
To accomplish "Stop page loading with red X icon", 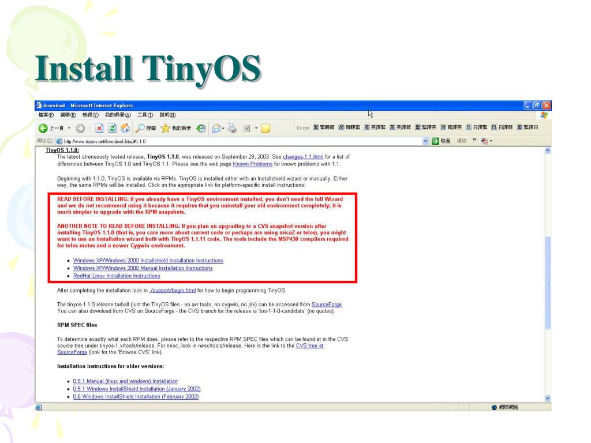I will 99,128.
